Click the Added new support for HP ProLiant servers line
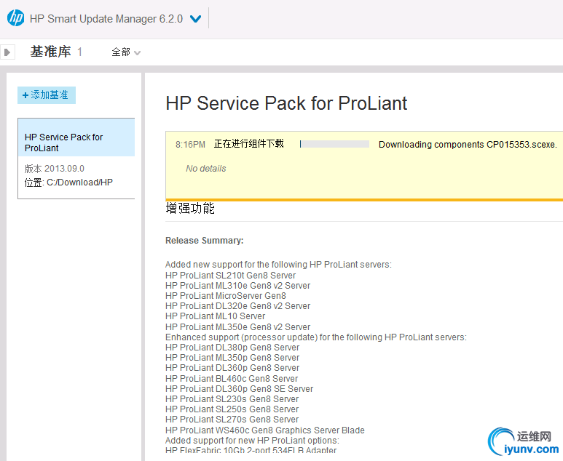Viewport: 563px width, 461px height. pyautogui.click(x=278, y=265)
